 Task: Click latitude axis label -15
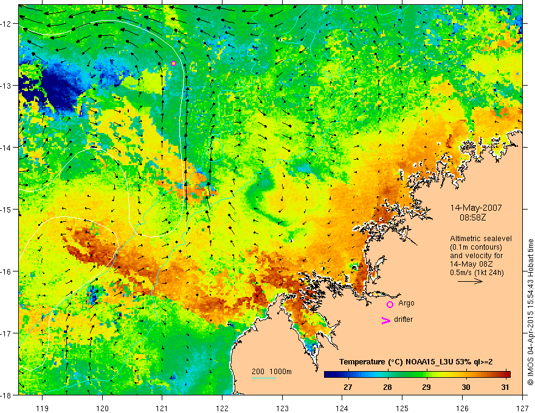point(7,209)
